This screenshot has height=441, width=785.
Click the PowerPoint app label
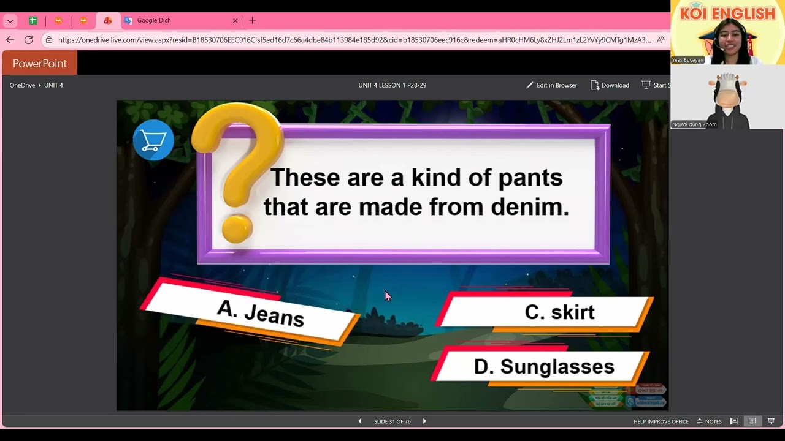(x=40, y=64)
